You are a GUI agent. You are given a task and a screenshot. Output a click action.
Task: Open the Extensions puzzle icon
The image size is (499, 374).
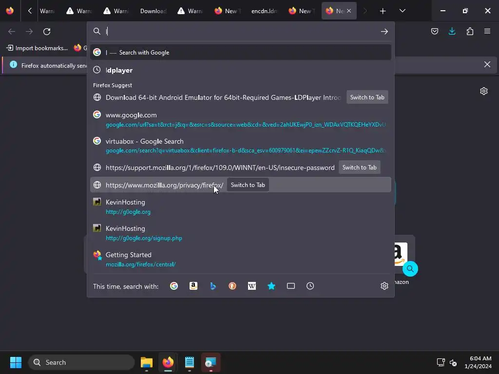pyautogui.click(x=470, y=31)
